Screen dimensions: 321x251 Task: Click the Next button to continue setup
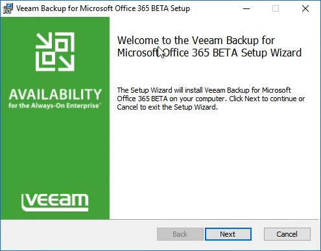click(x=228, y=234)
